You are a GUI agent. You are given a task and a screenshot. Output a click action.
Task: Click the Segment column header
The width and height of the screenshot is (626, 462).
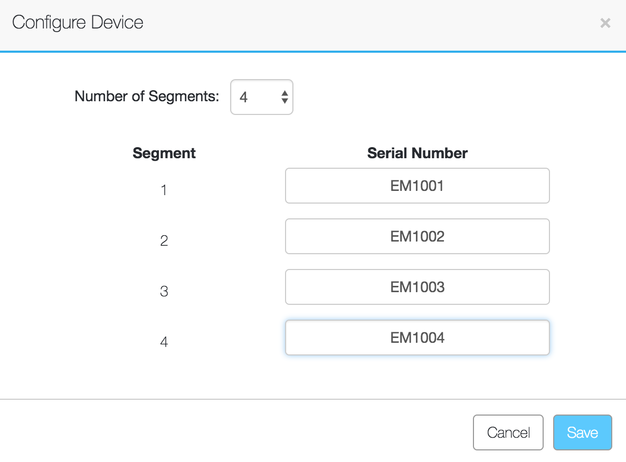(164, 153)
